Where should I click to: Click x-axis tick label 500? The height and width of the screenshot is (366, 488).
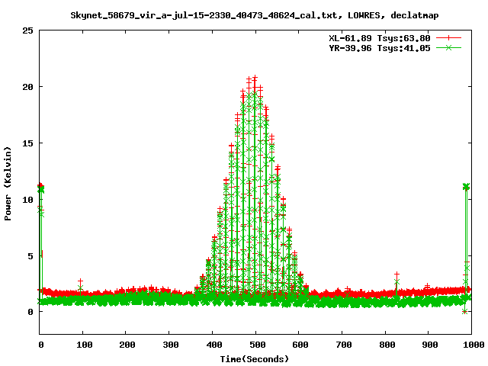point(258,345)
